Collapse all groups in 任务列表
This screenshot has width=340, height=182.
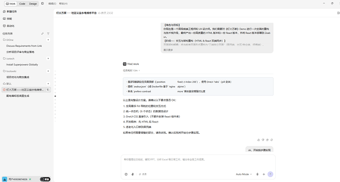pyautogui.click(x=42, y=33)
